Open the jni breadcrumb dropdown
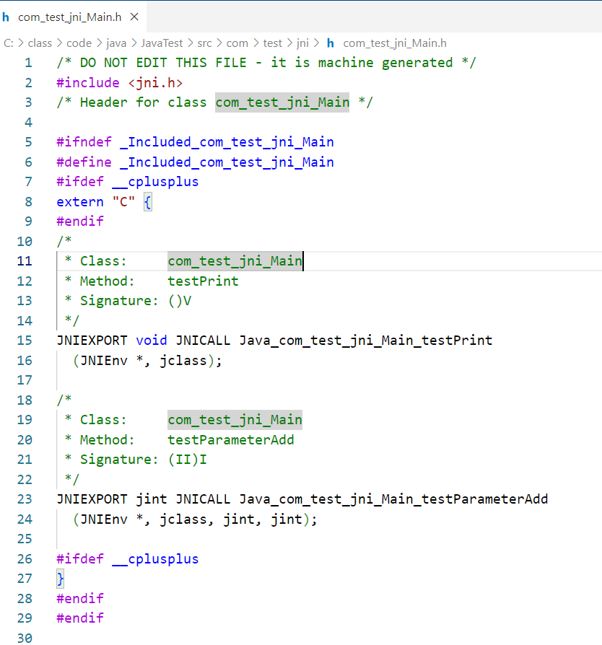The width and height of the screenshot is (602, 645). (302, 43)
